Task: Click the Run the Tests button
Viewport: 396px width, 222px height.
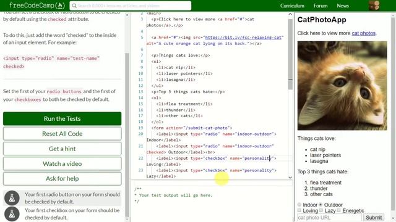Action: pos(62,118)
